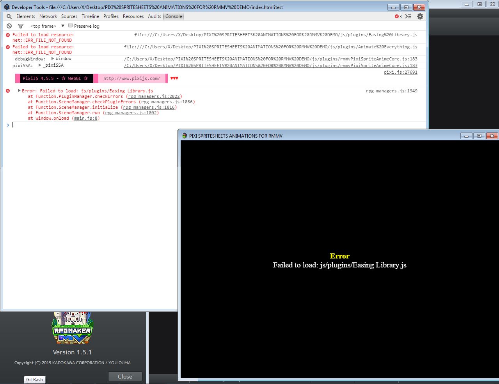Switch to the Network tab
Viewport: 499px width, 384px height.
[48, 16]
